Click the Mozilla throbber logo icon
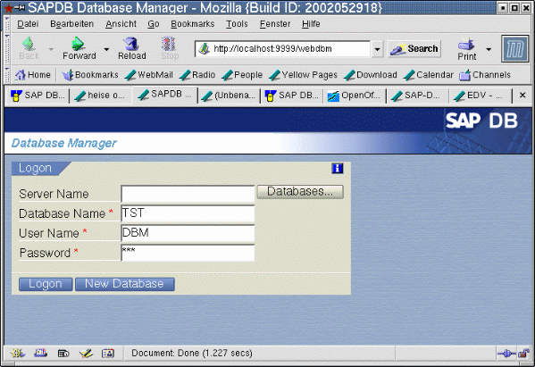The height and width of the screenshot is (367, 535). (514, 49)
